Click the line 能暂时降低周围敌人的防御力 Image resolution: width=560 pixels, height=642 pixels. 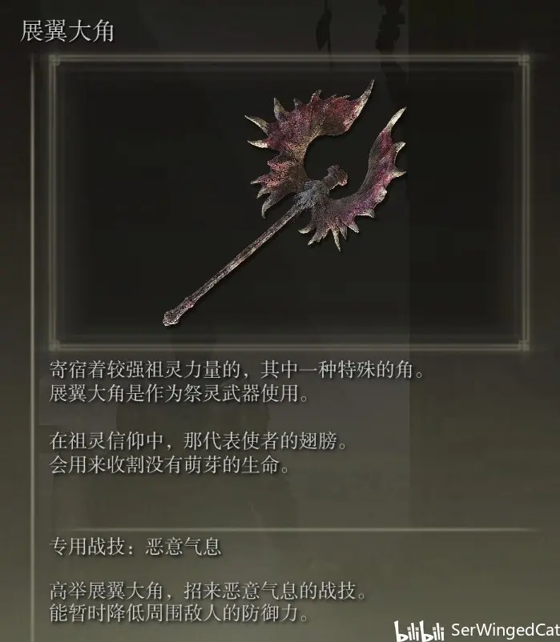(x=179, y=613)
